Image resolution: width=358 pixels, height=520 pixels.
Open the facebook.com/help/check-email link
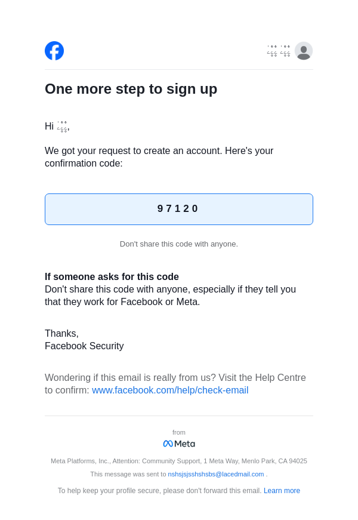point(170,390)
